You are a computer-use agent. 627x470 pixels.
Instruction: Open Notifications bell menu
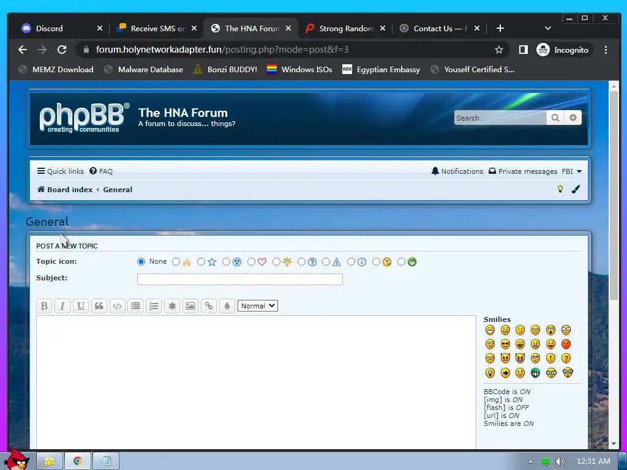click(x=457, y=171)
